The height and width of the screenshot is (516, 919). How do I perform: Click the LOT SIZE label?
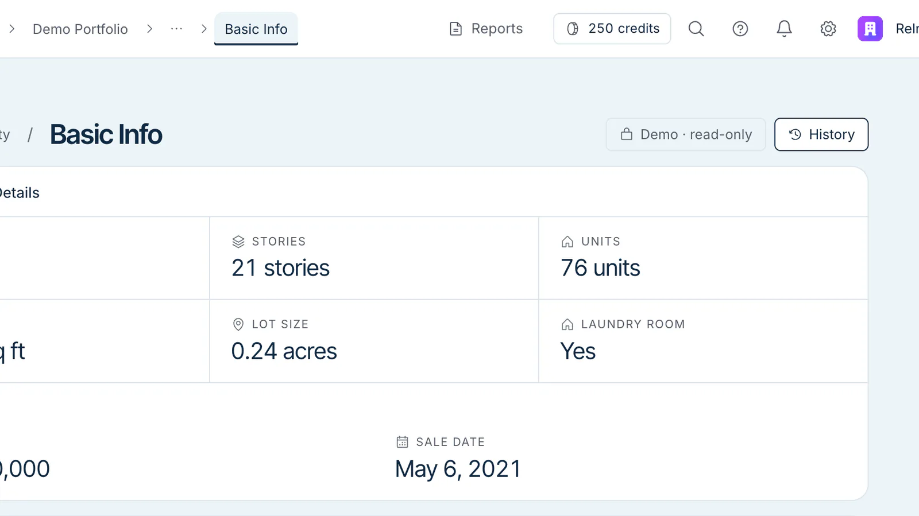(x=280, y=324)
